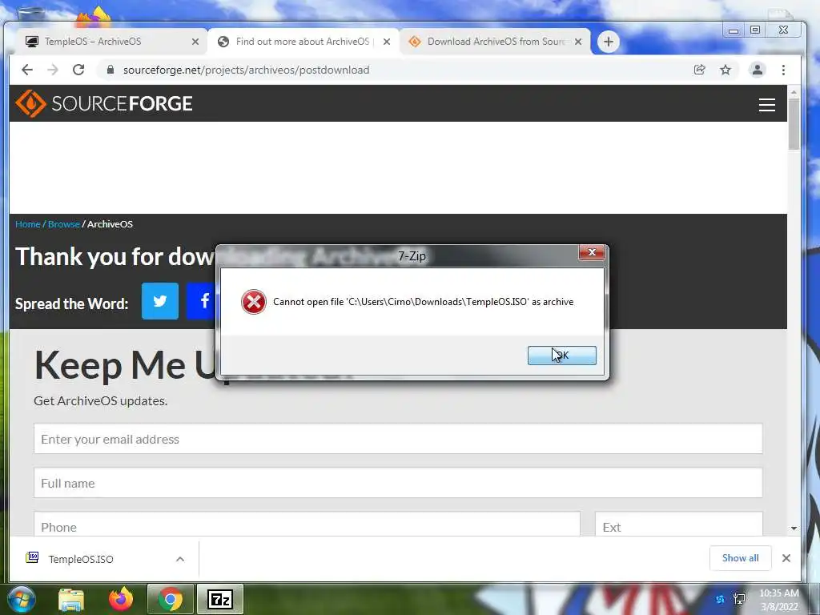The image size is (820, 615).
Task: Share this page via share icon
Action: 700,70
